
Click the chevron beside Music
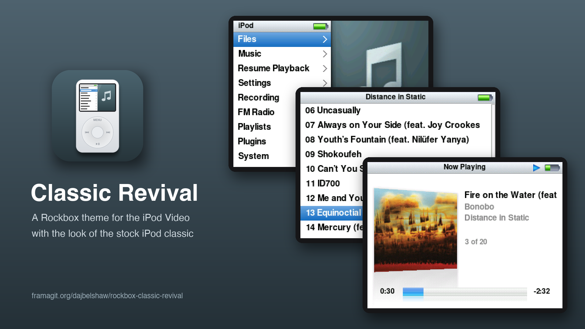(325, 54)
